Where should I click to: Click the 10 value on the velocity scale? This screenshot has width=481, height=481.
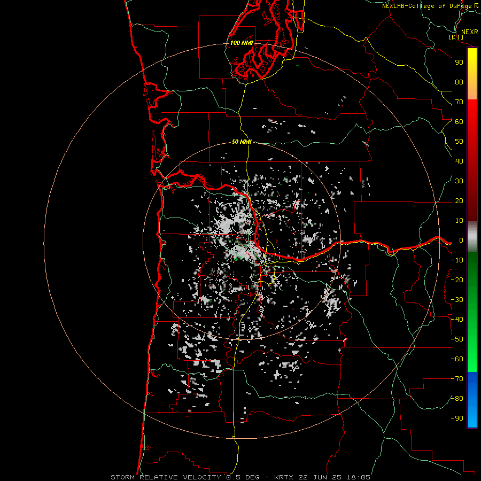459,221
